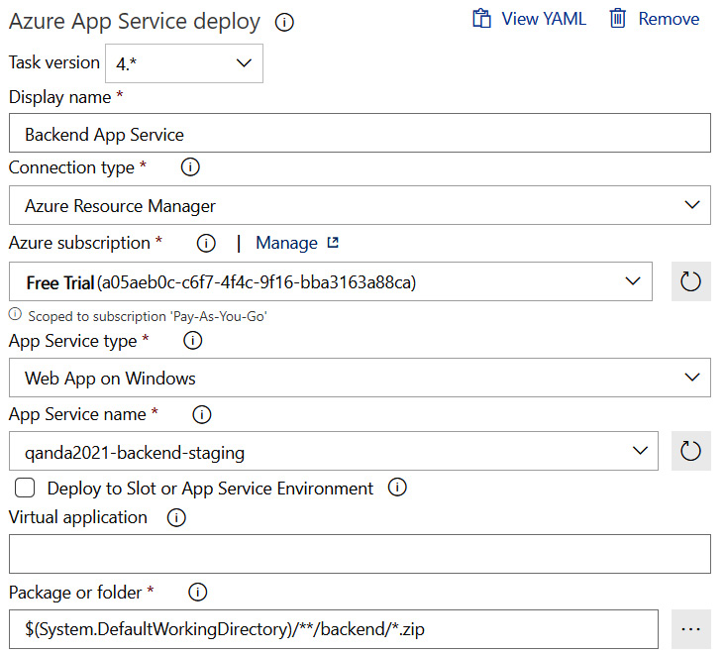Expand the Azure subscription Free Trial dropdown

pos(331,281)
